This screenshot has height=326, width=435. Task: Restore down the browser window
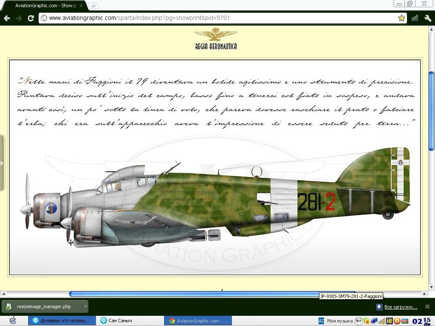[x=410, y=3]
